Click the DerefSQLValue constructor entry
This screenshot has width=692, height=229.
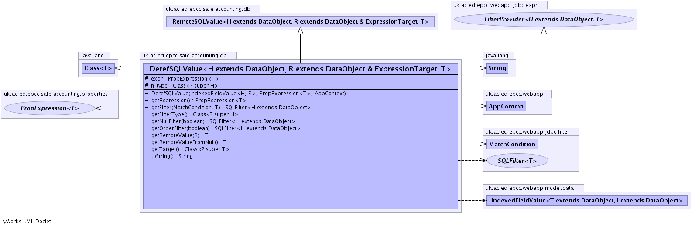248,94
